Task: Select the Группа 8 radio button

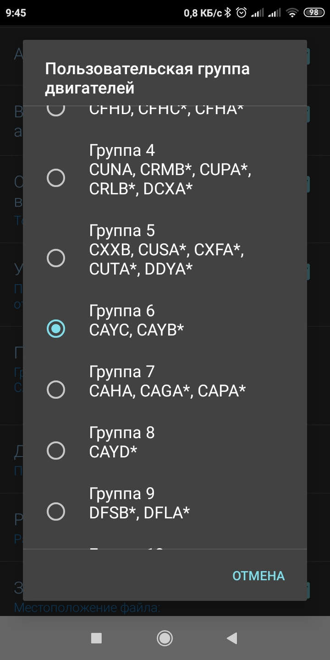Action: tap(56, 451)
